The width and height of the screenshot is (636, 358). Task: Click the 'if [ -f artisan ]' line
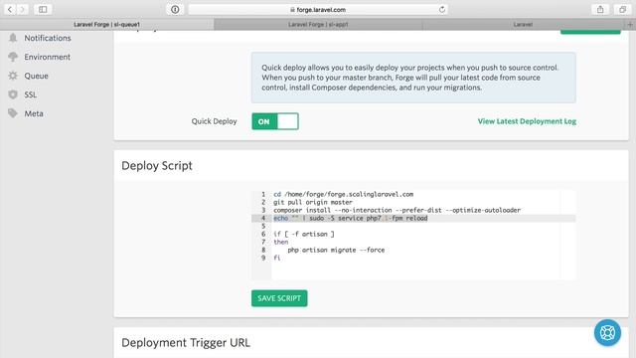click(304, 235)
